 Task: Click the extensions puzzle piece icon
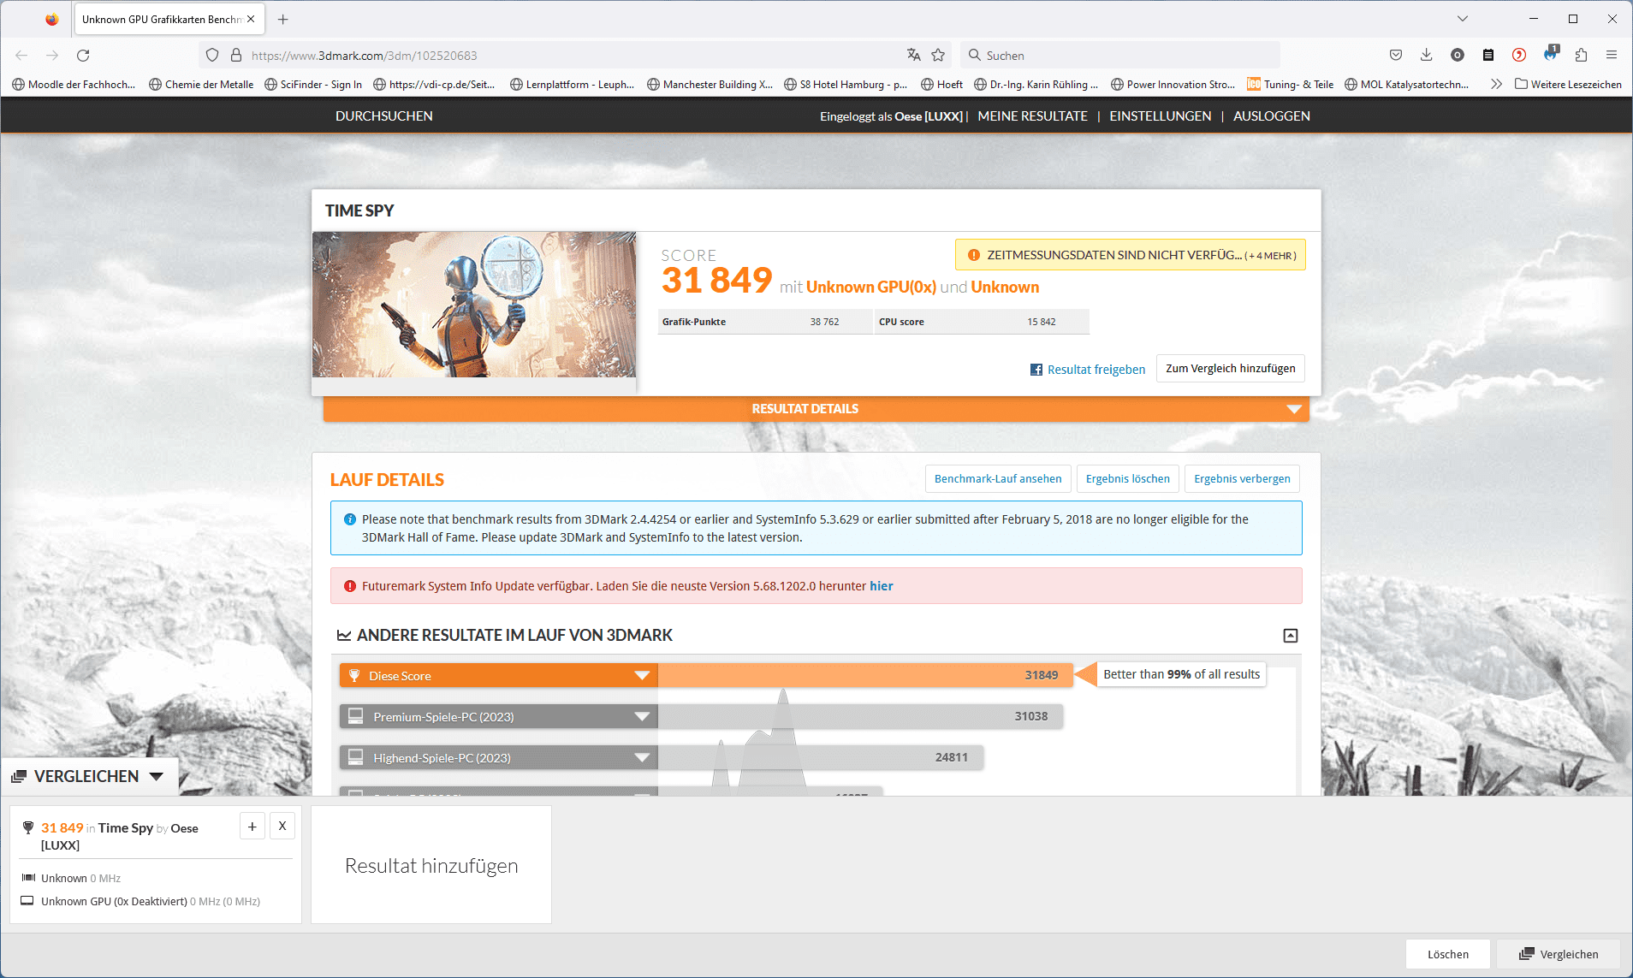point(1581,55)
